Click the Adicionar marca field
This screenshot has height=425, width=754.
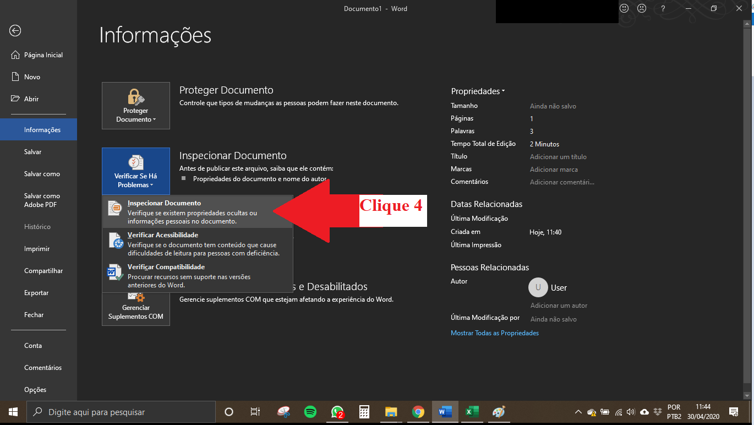[554, 170]
